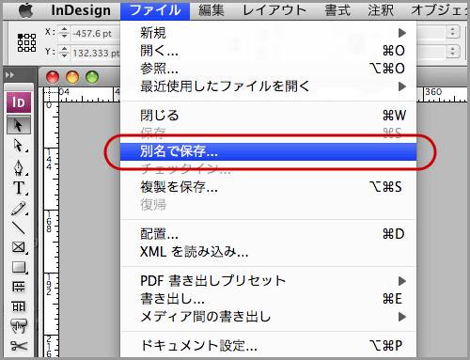Select the Rectangle Frame tool
The image size is (470, 360).
19,247
